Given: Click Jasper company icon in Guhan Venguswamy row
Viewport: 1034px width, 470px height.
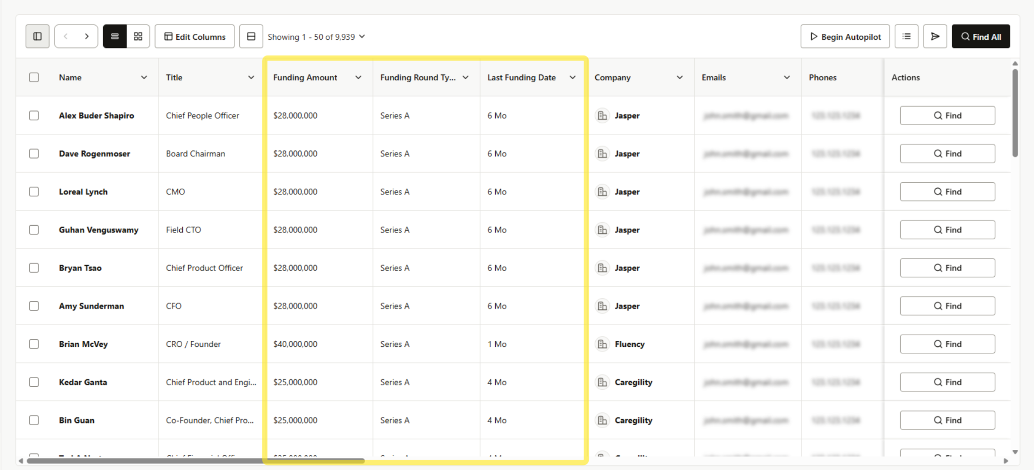Looking at the screenshot, I should [602, 230].
